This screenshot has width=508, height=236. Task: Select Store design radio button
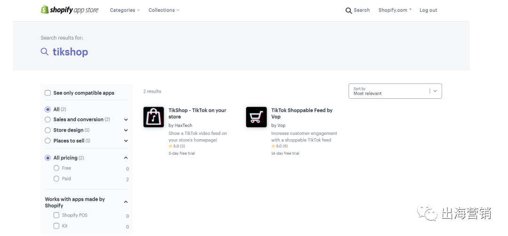tap(48, 130)
